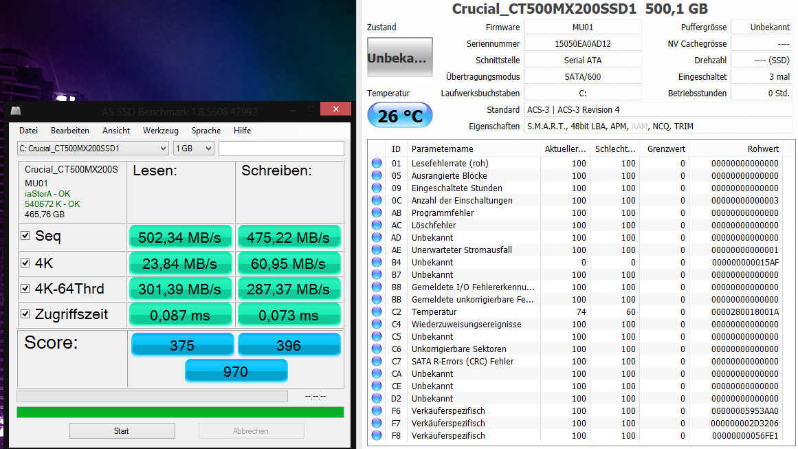Click the Aktueller... column header

pyautogui.click(x=565, y=149)
